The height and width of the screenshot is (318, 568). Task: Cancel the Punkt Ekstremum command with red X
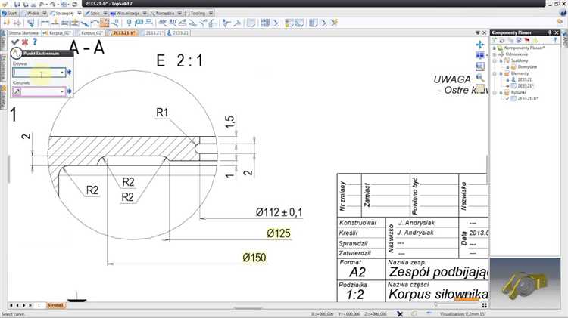pyautogui.click(x=25, y=42)
